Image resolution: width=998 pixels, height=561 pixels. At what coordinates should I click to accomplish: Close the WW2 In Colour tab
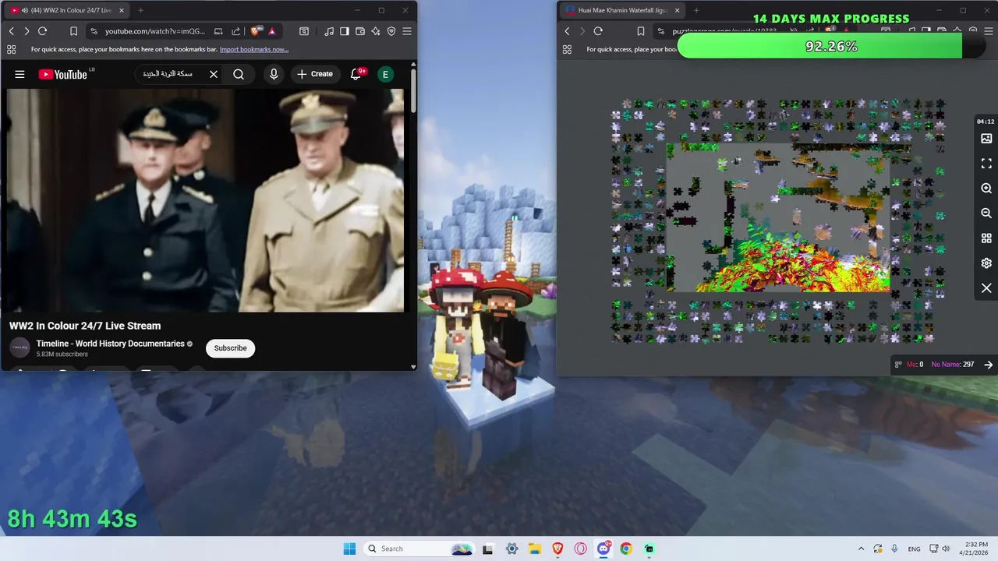(121, 10)
